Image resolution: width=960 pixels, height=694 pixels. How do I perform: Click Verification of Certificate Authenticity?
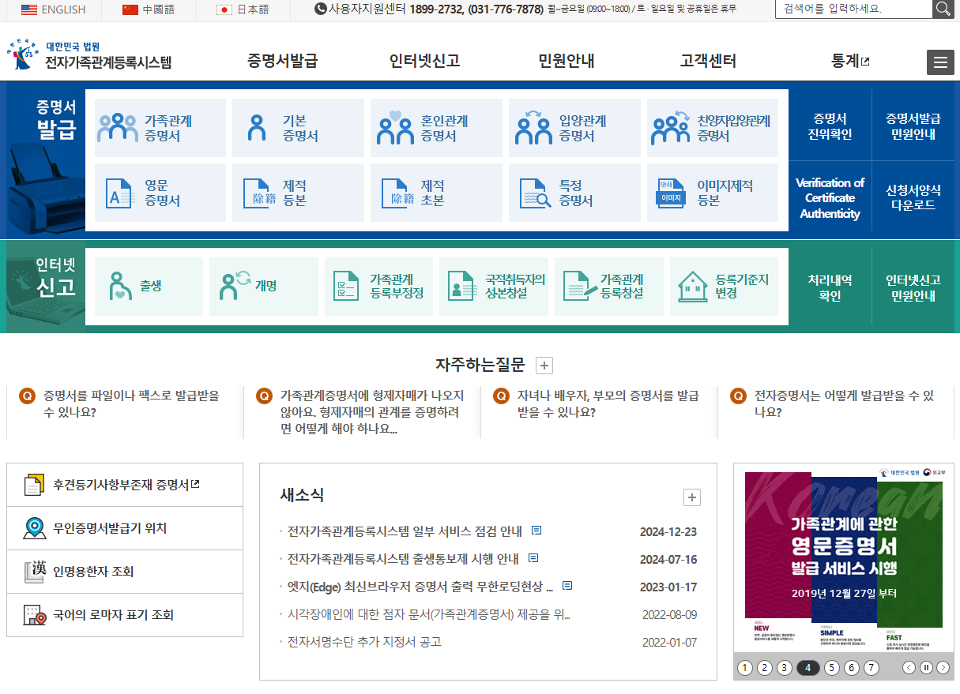point(830,198)
